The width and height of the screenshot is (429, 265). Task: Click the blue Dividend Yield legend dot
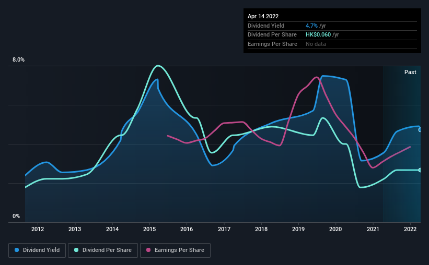click(x=17, y=250)
